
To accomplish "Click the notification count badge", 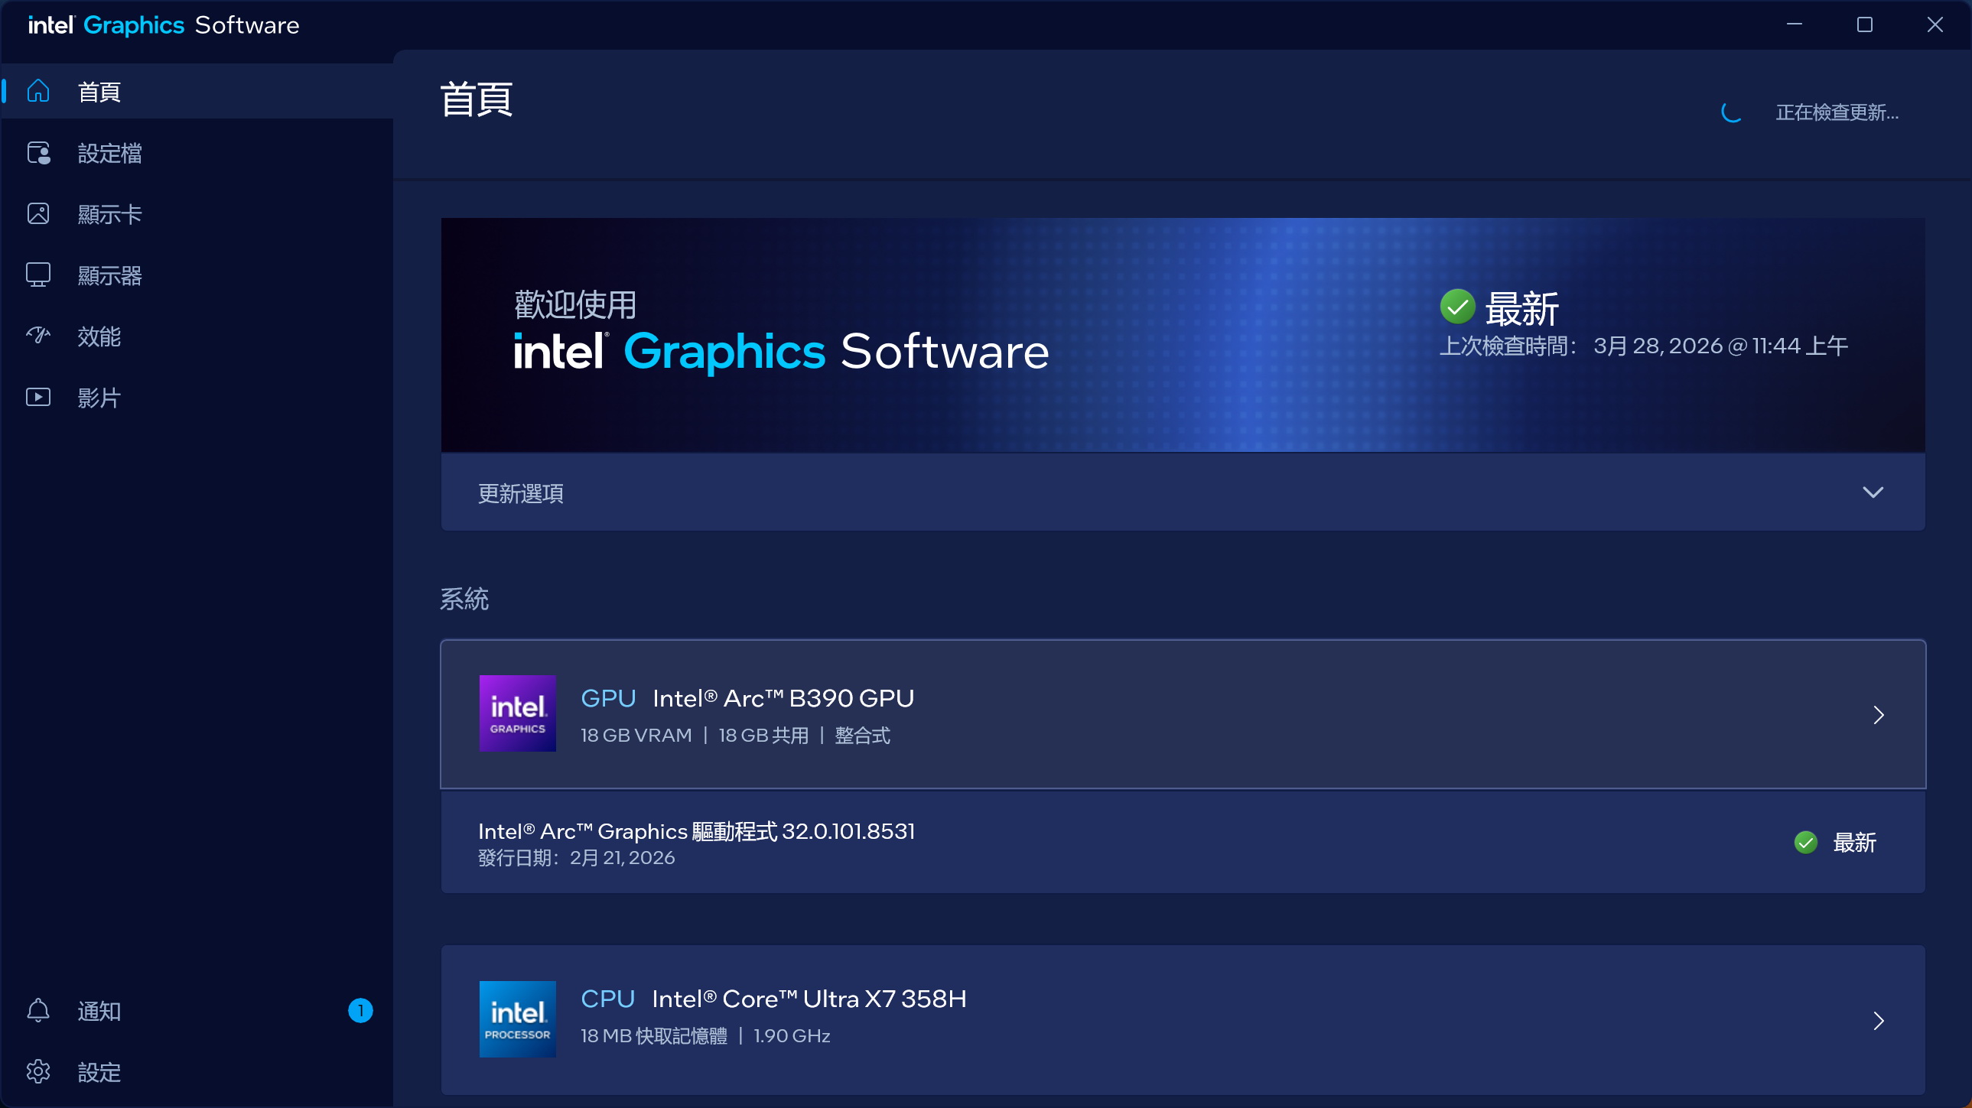I will coord(360,1011).
